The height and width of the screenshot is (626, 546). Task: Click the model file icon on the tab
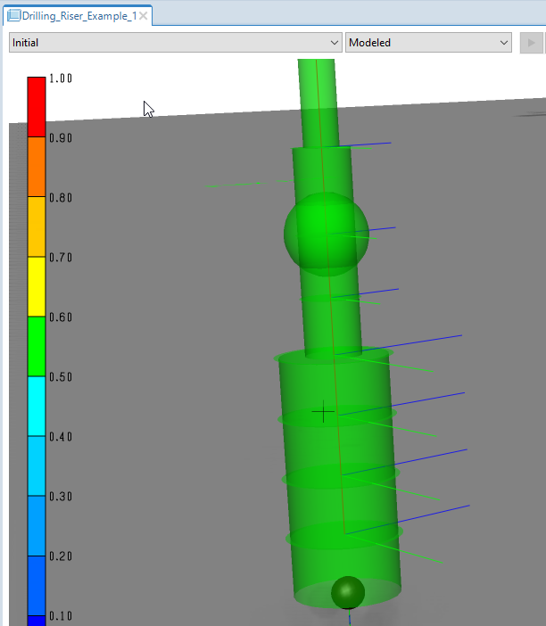14,16
